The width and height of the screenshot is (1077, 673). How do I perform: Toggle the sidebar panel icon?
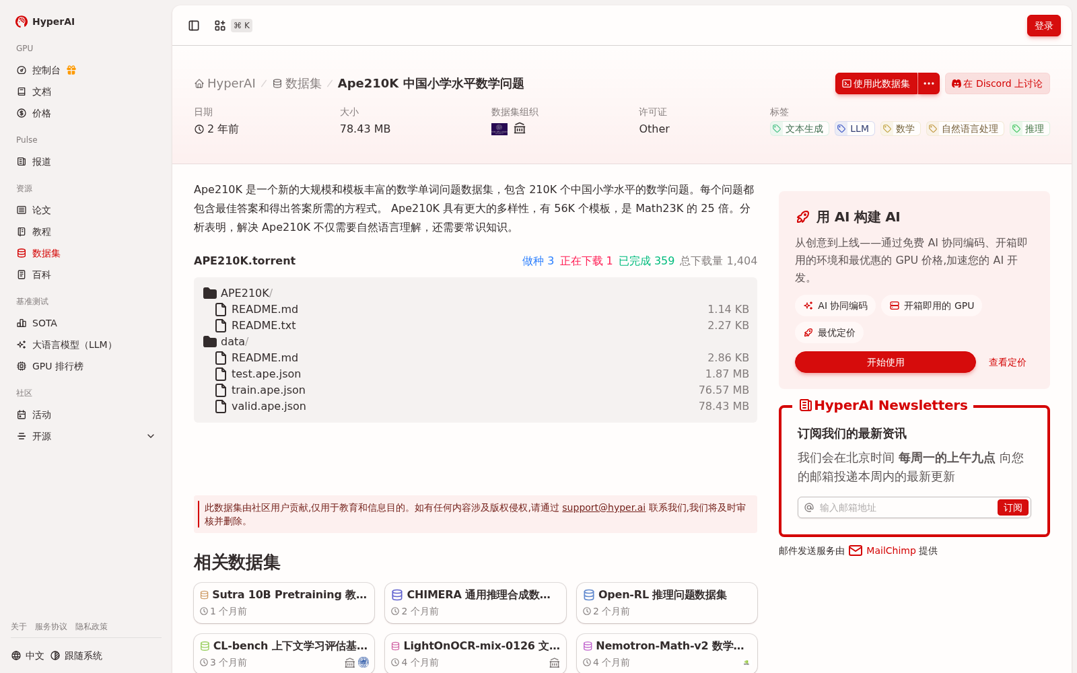tap(194, 26)
